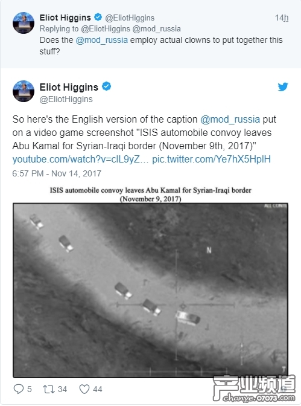Open the reply speech bubble icon
301x406 pixels.
pyautogui.click(x=18, y=389)
